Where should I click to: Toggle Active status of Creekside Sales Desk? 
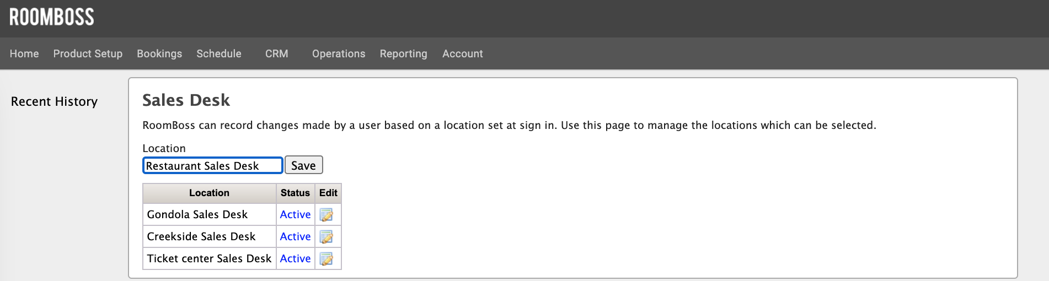295,237
